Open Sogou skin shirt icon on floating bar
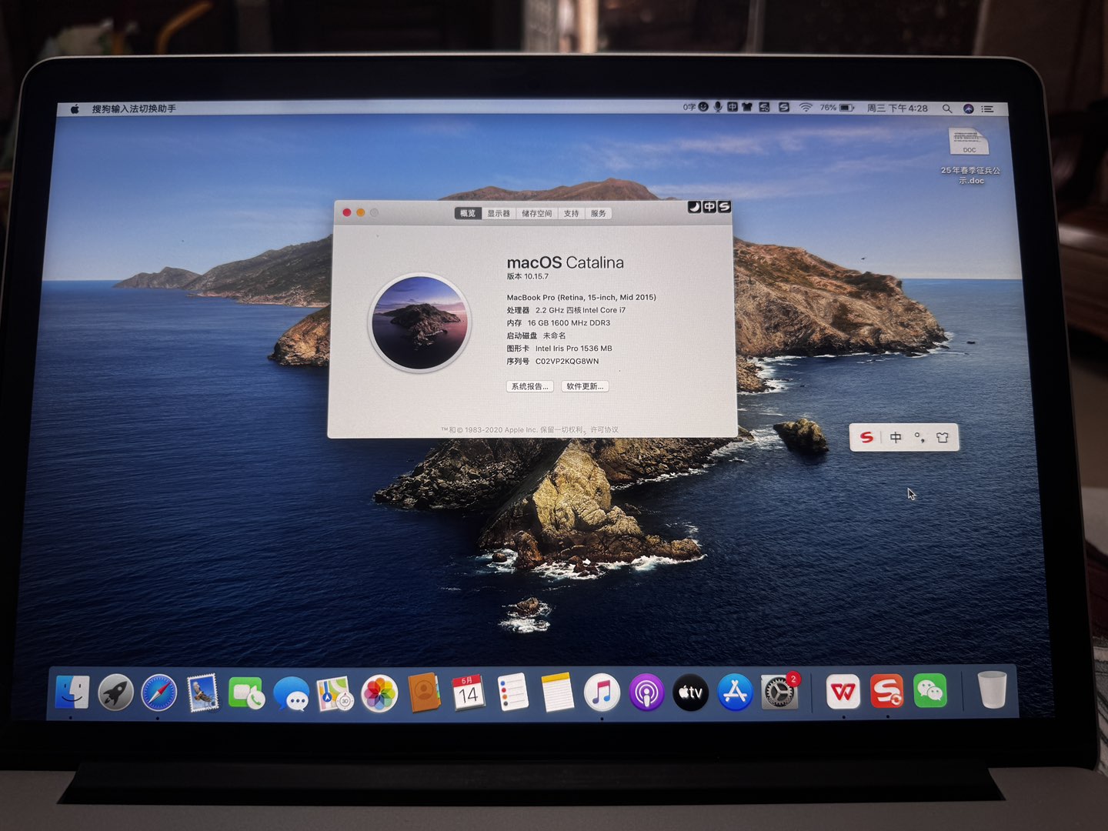The image size is (1108, 831). coord(943,438)
